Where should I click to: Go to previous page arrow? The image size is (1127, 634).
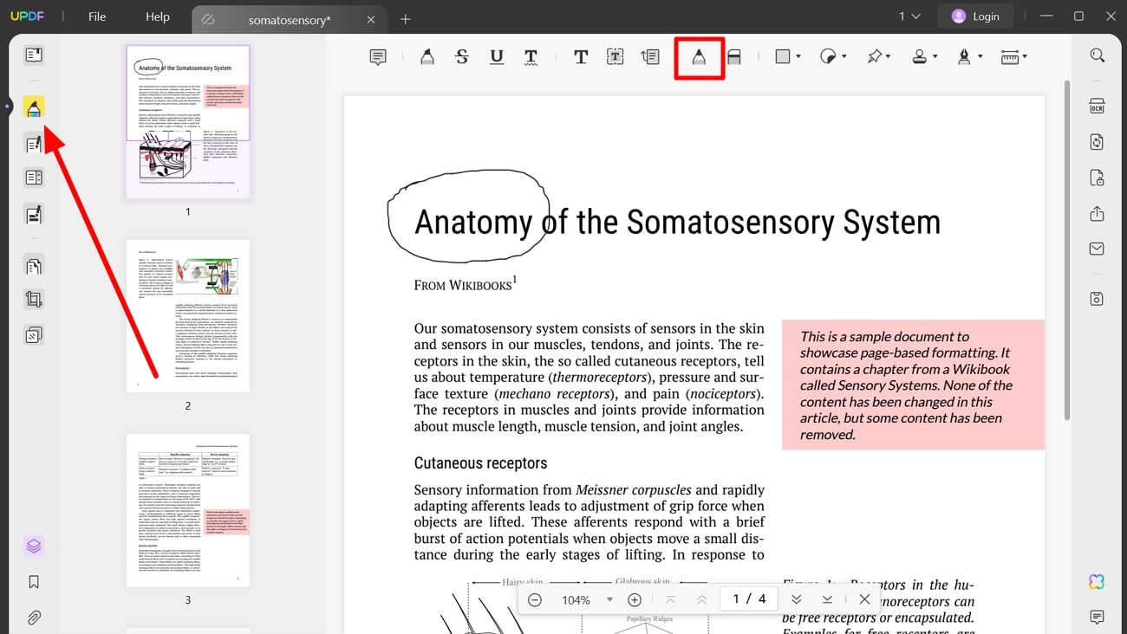(x=702, y=599)
